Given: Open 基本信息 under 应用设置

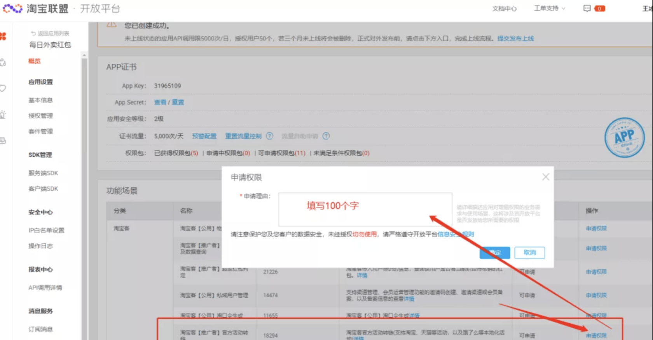Looking at the screenshot, I should coord(40,100).
